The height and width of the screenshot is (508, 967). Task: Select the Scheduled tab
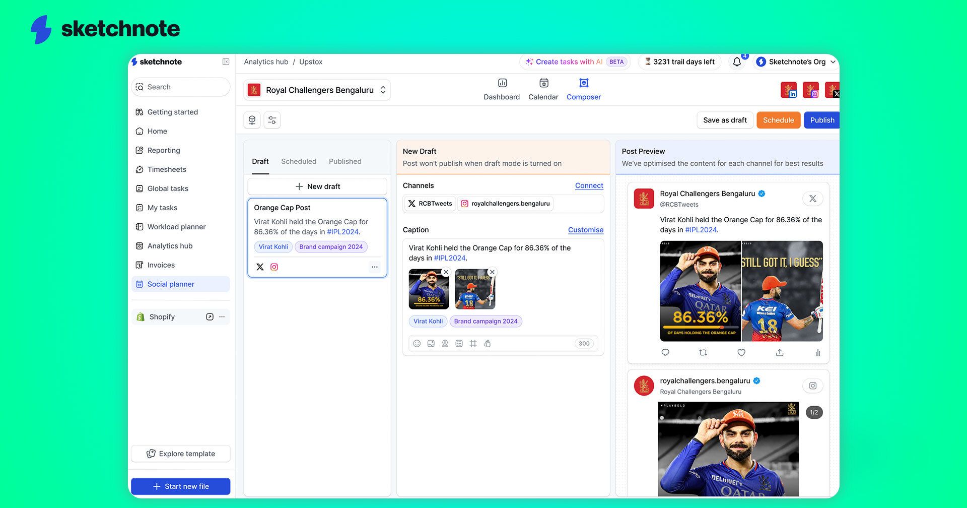coord(299,161)
